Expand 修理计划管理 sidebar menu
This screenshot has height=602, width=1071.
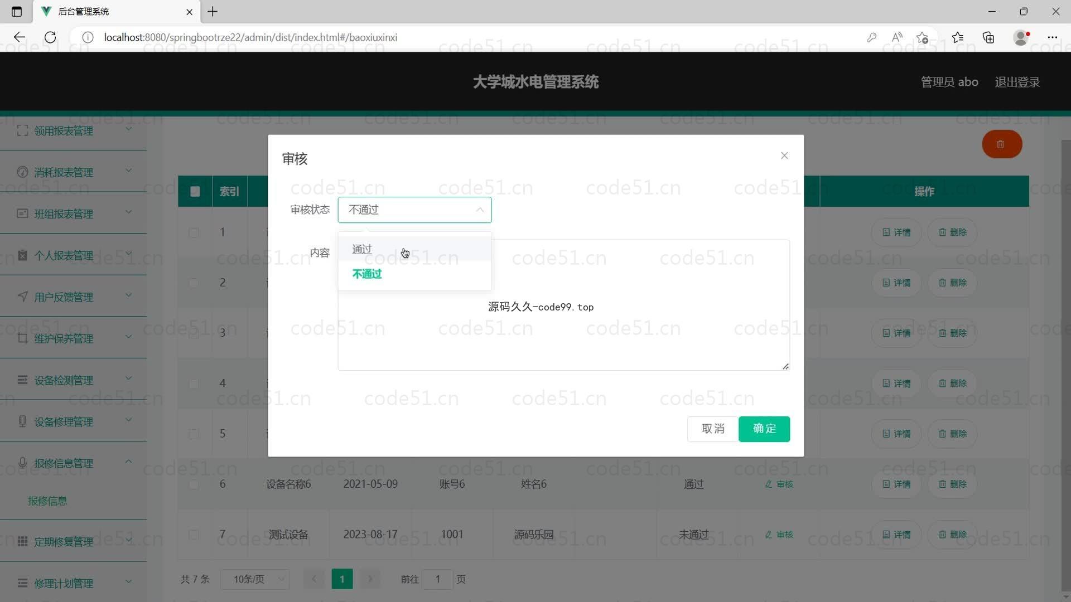(74, 583)
